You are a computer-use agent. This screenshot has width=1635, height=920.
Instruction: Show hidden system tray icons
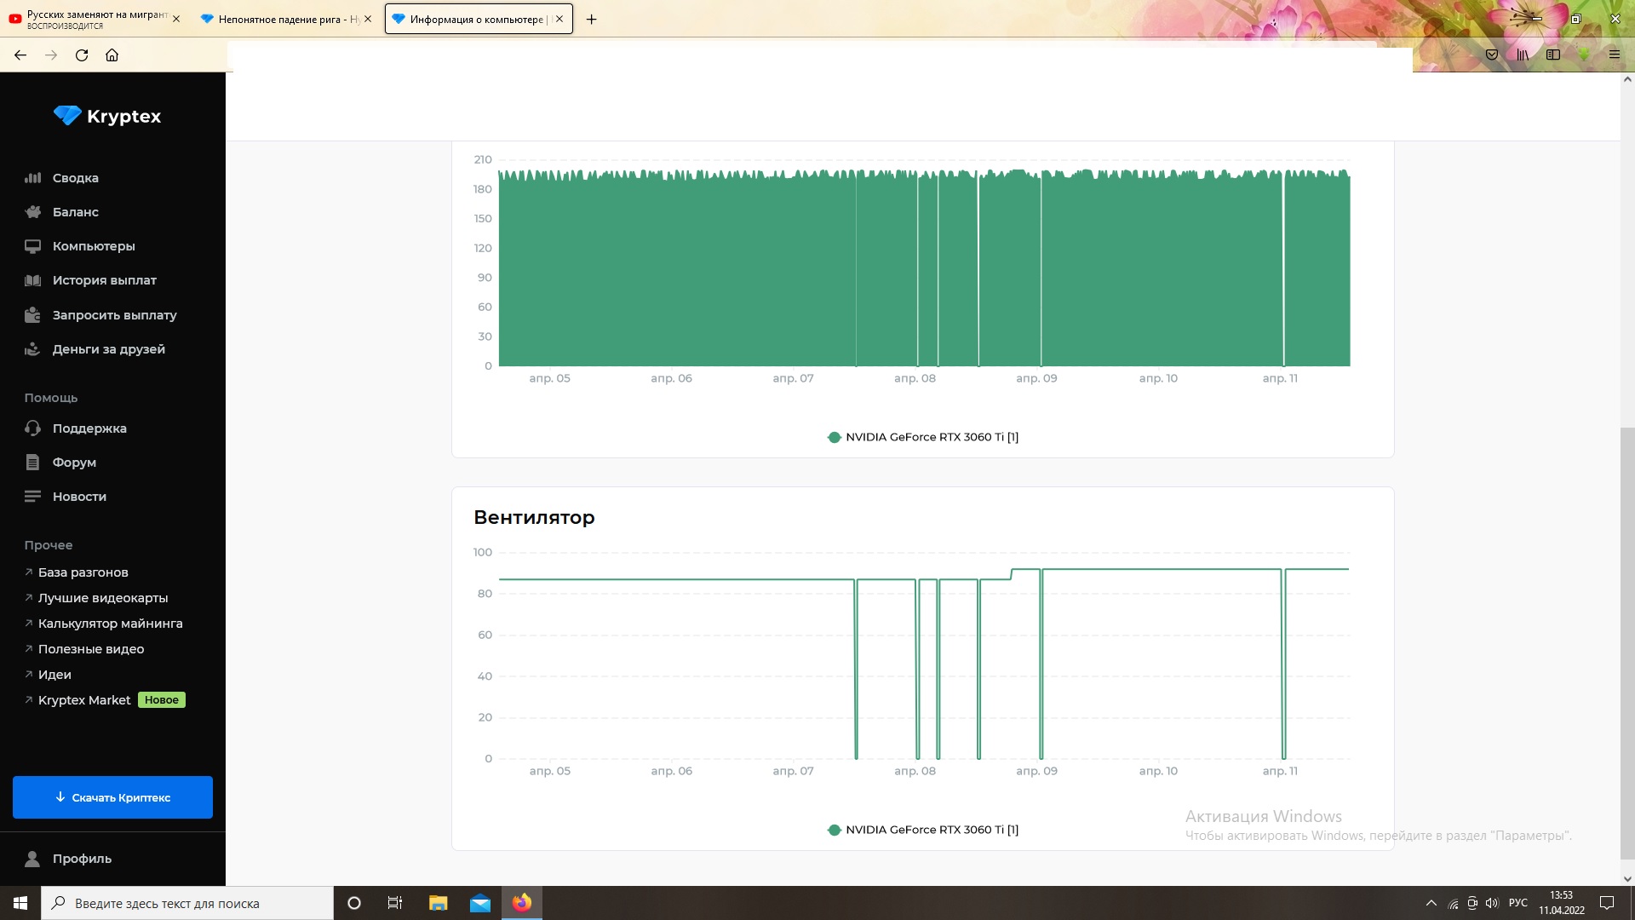point(1431,903)
